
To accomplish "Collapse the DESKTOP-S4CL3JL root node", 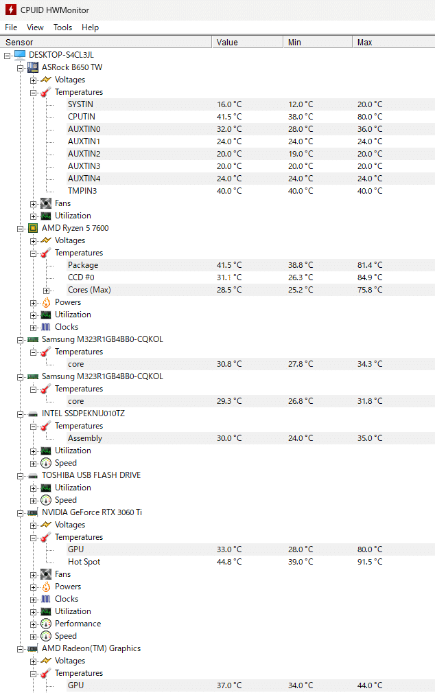I will coord(7,56).
